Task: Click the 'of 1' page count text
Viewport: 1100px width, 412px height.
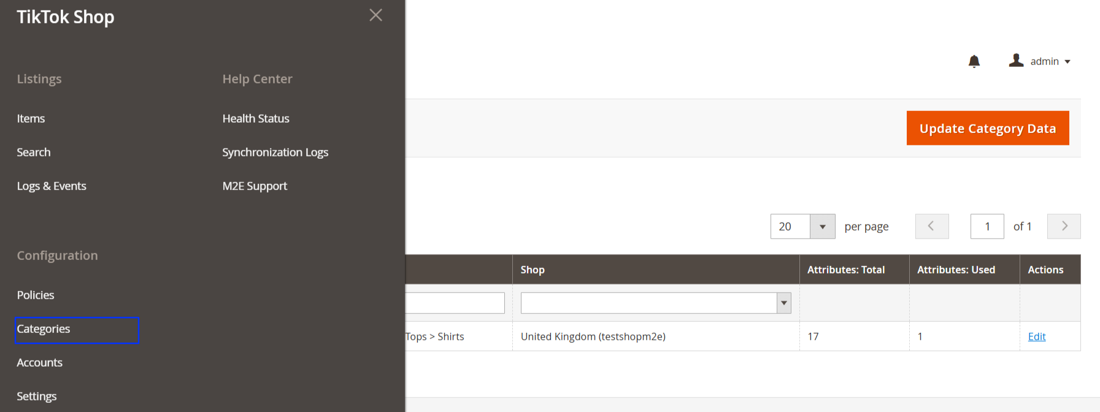Action: click(x=1022, y=226)
